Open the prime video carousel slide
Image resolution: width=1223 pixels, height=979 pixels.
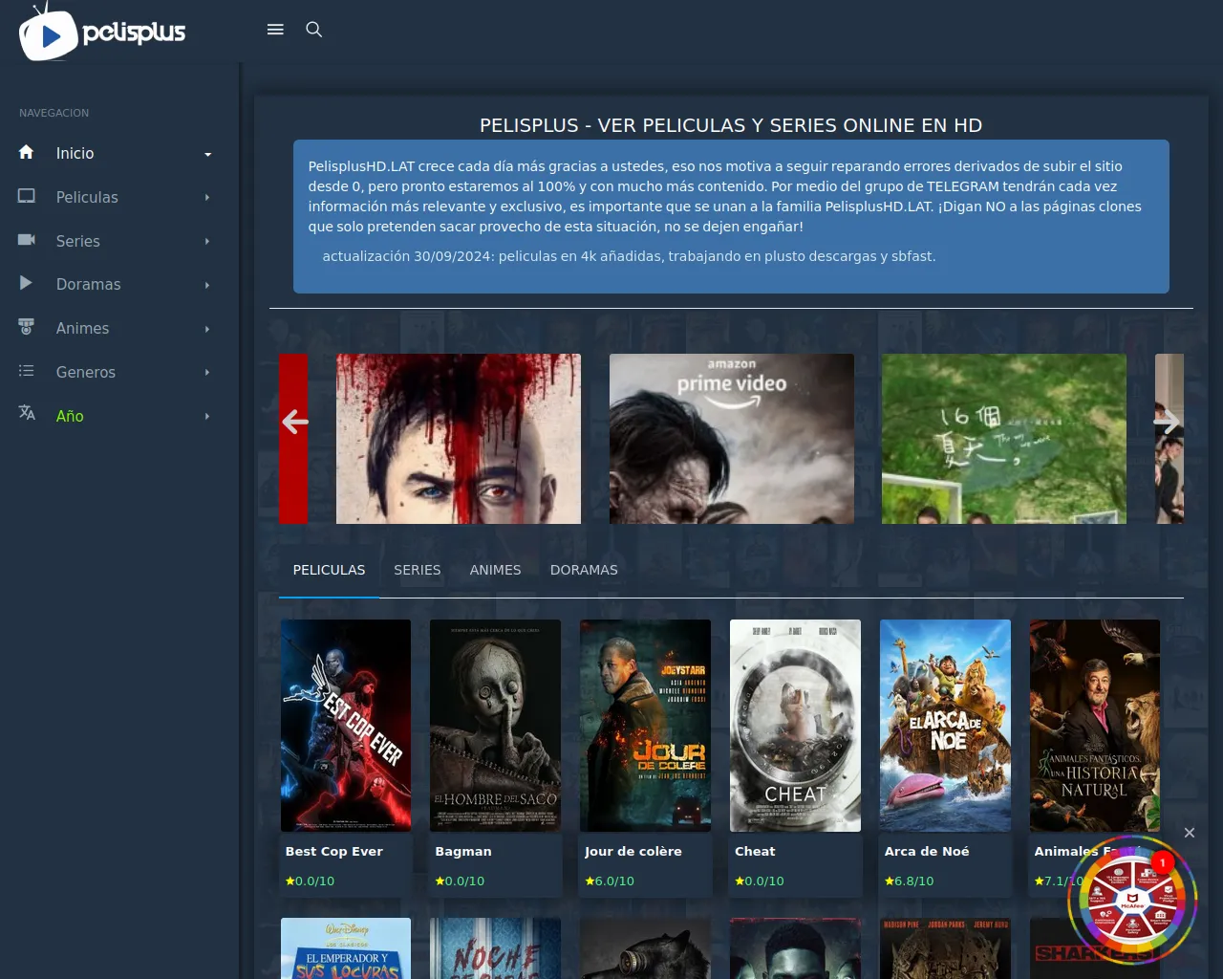[732, 439]
